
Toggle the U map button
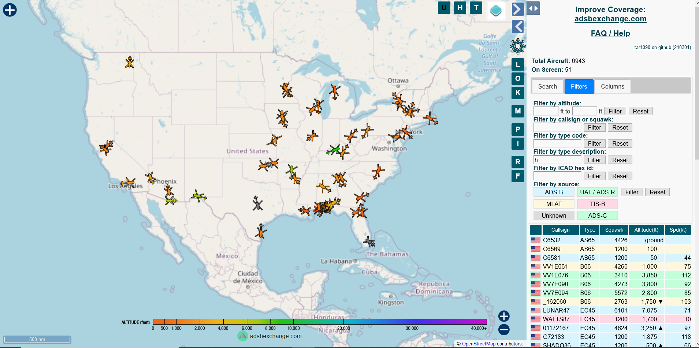point(444,8)
